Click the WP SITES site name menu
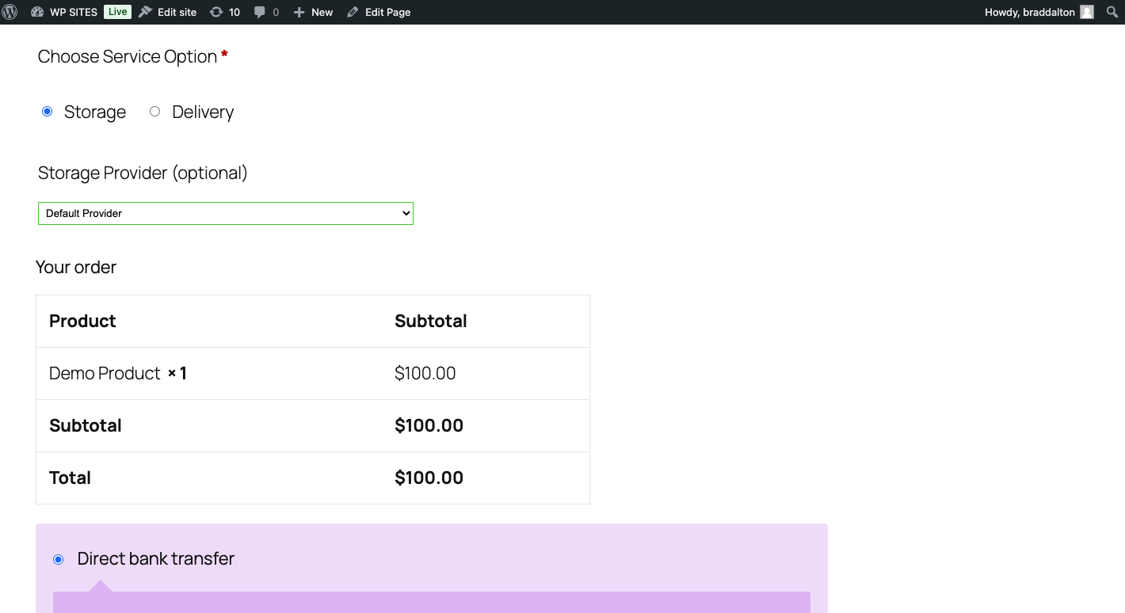Viewport: 1125px width, 613px height. (74, 12)
